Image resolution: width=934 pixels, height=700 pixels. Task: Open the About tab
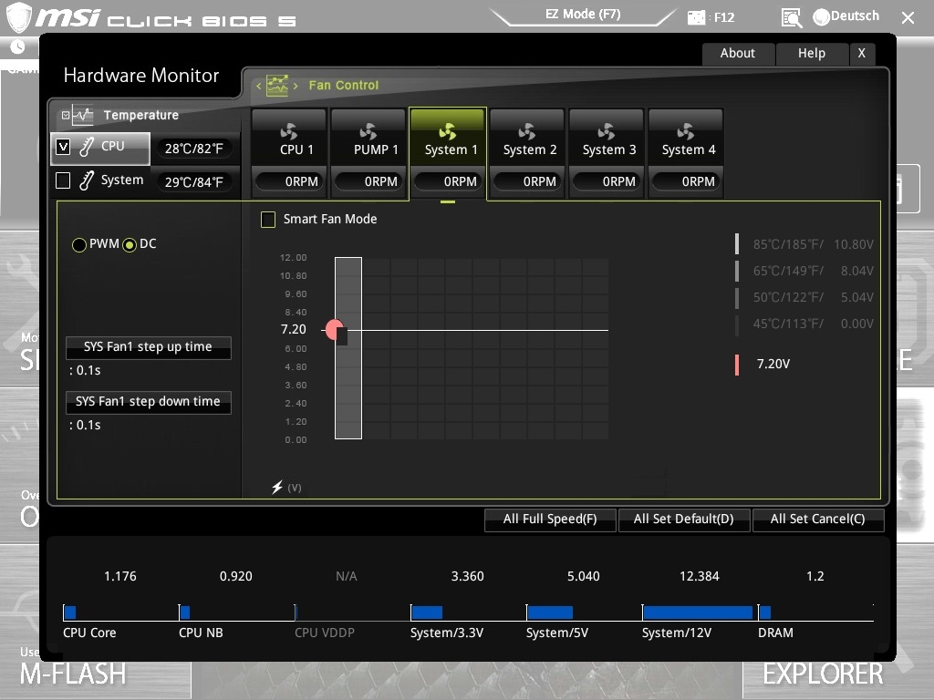[737, 54]
